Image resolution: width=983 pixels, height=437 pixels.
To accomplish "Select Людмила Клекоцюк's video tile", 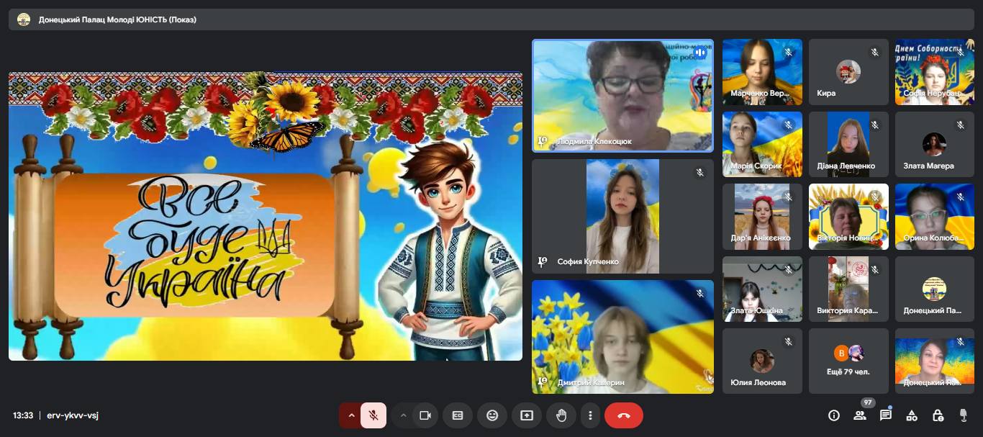I will coord(622,95).
